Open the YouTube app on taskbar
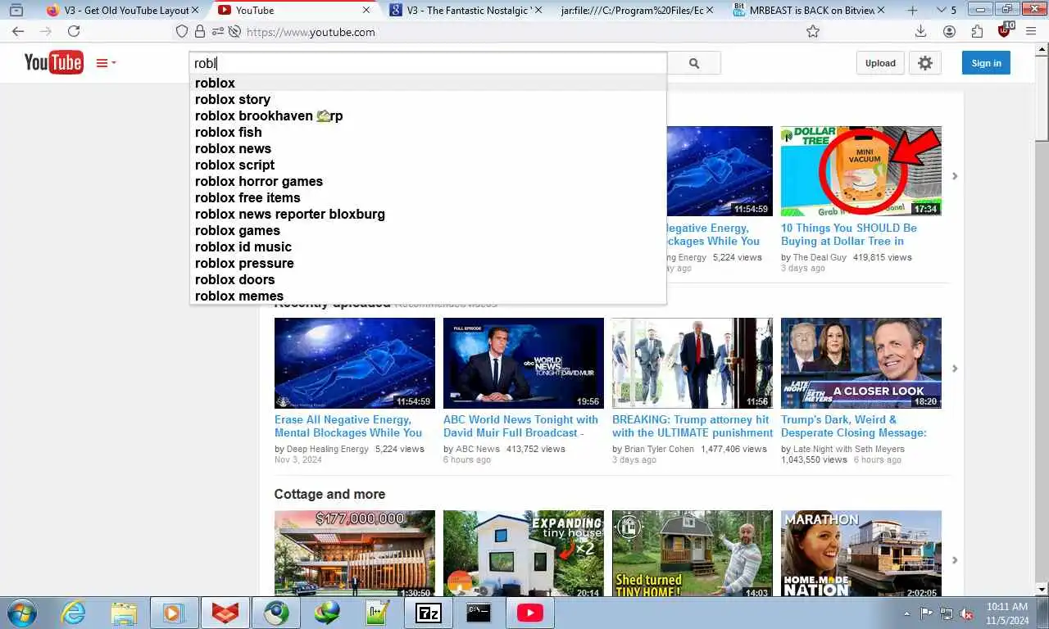Image resolution: width=1049 pixels, height=629 pixels. click(529, 613)
